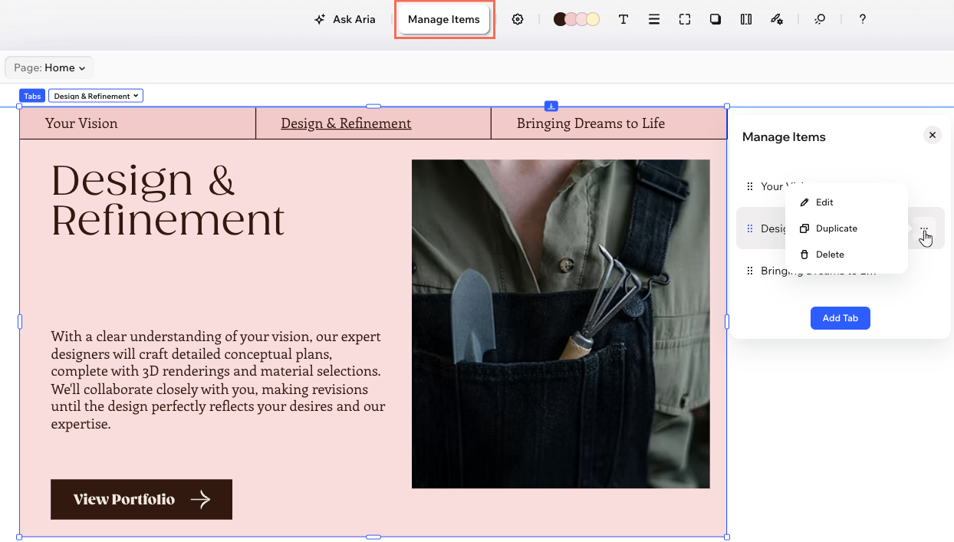The width and height of the screenshot is (954, 542).
Task: Click the sparkle icon beside Ask Aria
Action: pos(320,19)
